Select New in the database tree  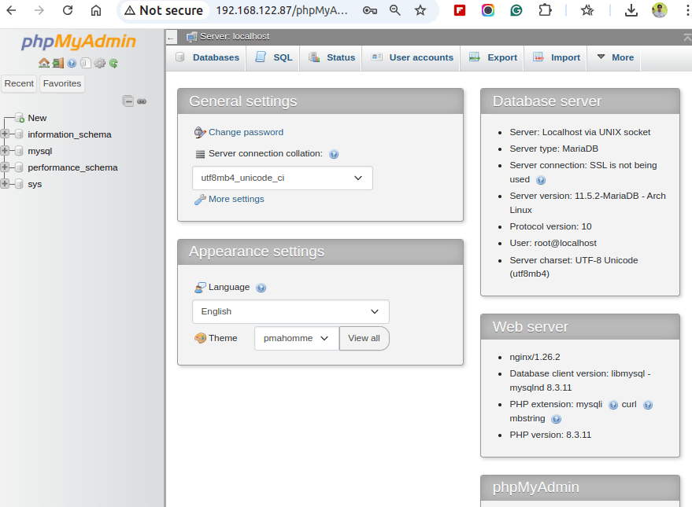click(37, 118)
